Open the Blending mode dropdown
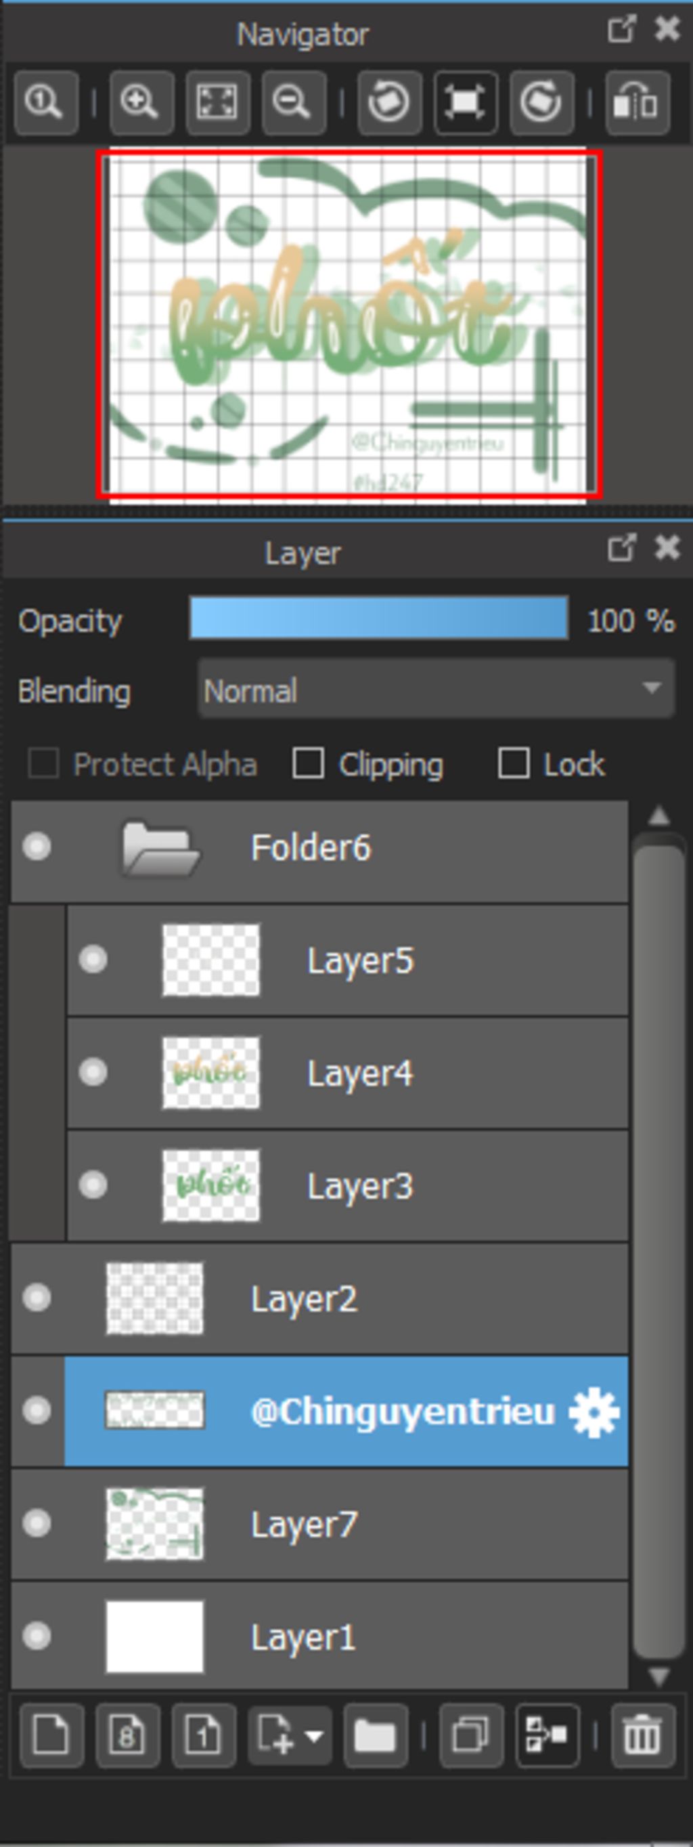 click(436, 689)
